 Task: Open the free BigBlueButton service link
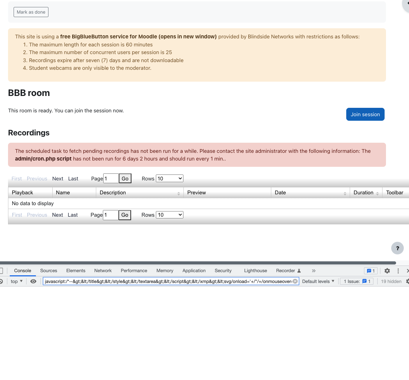tap(138, 37)
